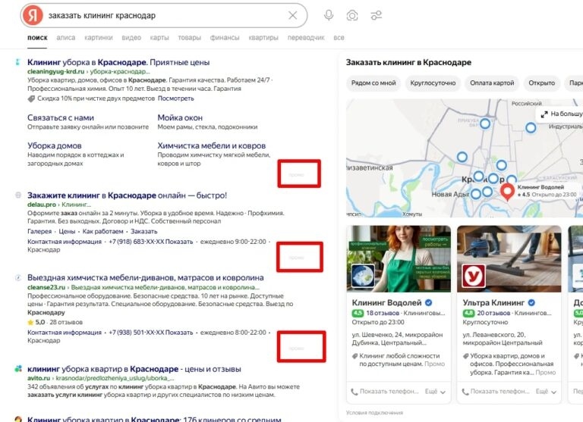This screenshot has width=583, height=422.
Task: Switch to the 'карты' tab
Action: pos(159,37)
